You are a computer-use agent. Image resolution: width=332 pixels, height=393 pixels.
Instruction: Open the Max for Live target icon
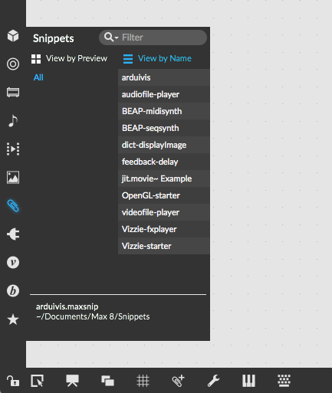tap(13, 64)
